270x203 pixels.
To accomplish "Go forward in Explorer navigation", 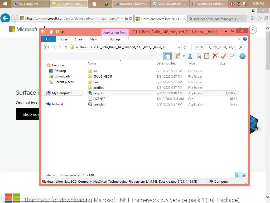I will [x=54, y=47].
